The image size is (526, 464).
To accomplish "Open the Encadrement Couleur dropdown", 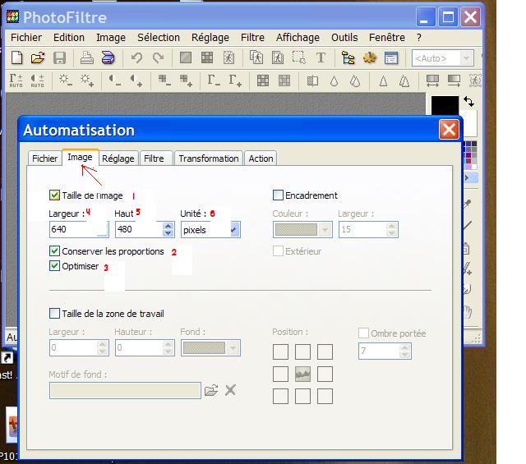I will pos(325,230).
